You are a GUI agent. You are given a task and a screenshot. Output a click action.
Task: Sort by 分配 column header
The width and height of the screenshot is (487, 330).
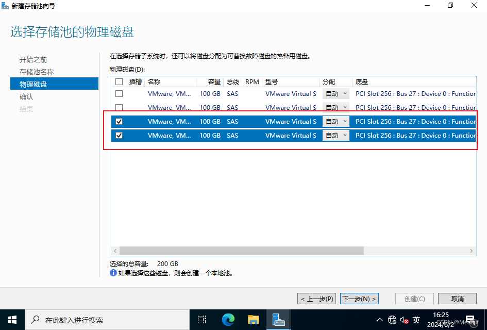[335, 81]
